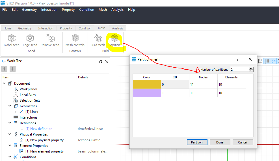Close the Work Tree panel
This screenshot has height=161, width=279.
107,62
